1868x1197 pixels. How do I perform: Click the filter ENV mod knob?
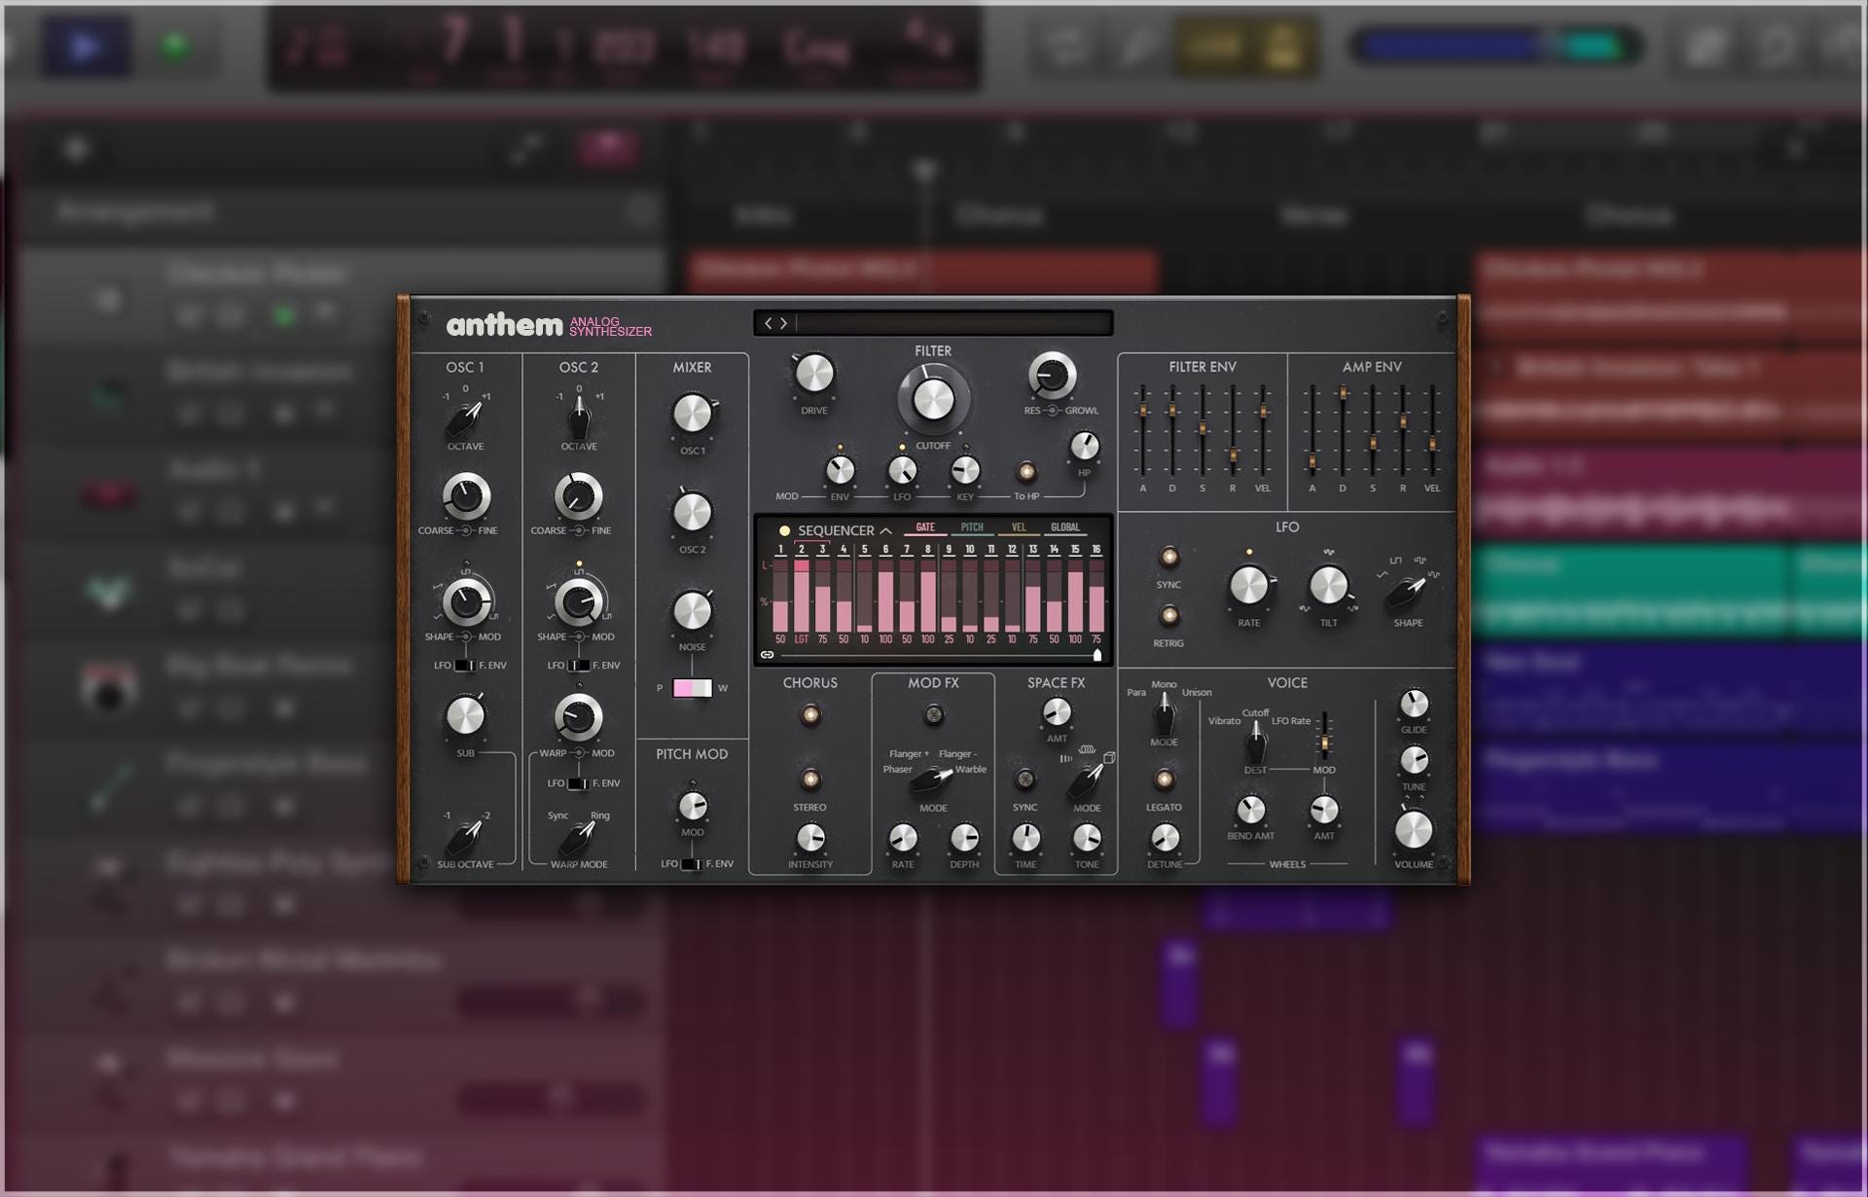tap(840, 471)
